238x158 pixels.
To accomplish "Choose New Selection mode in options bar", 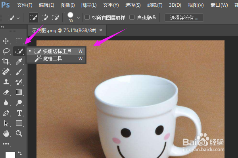I will [x=33, y=18].
